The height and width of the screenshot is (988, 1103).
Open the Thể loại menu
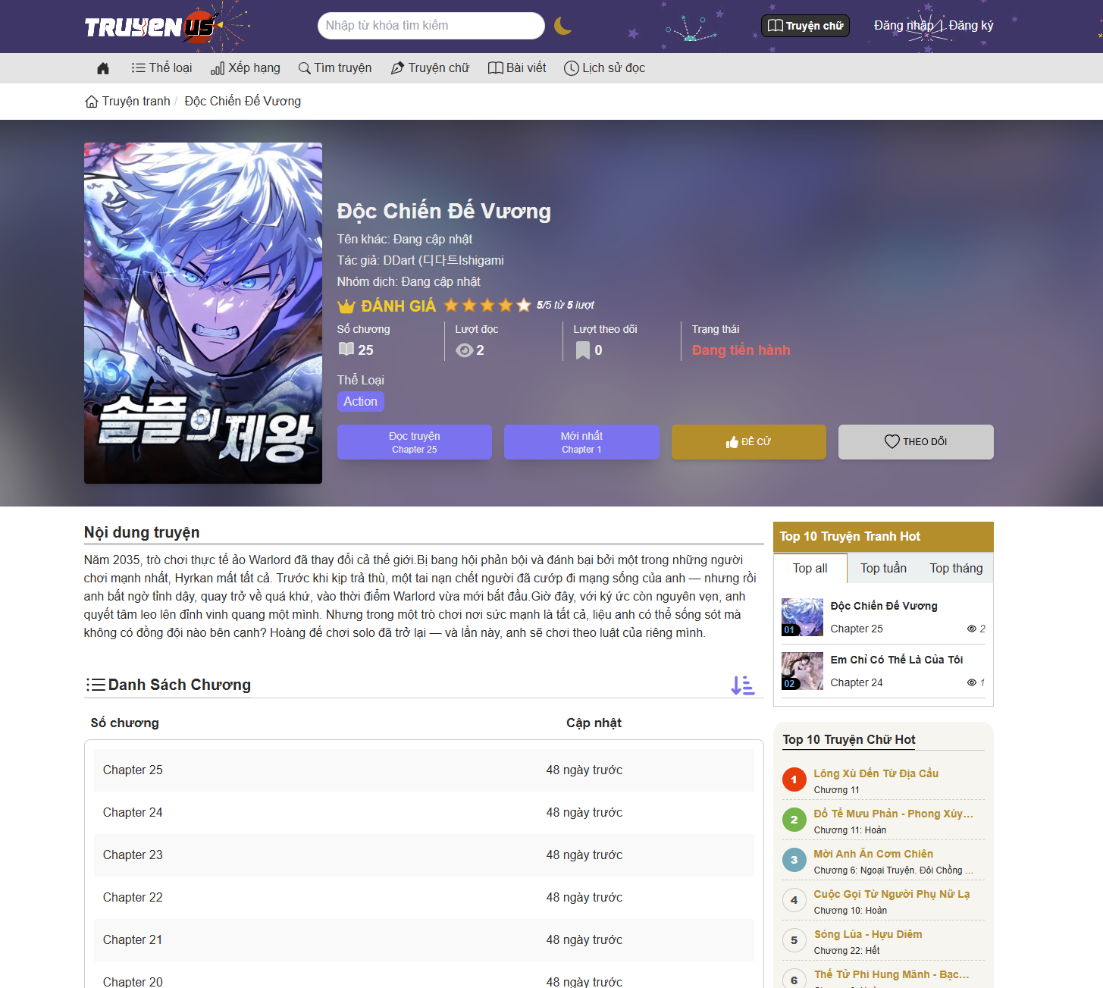click(x=161, y=68)
